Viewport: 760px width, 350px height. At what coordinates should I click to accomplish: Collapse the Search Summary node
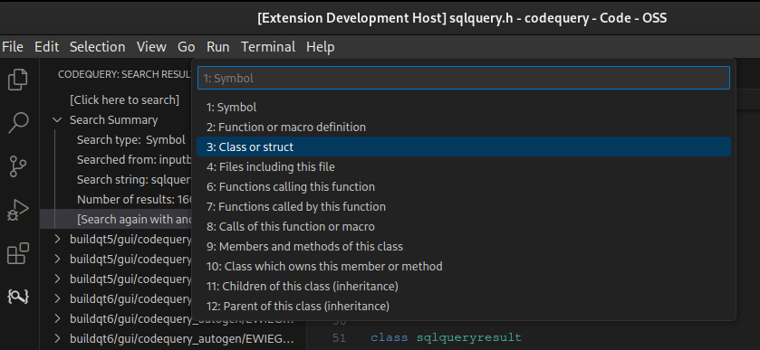(57, 119)
